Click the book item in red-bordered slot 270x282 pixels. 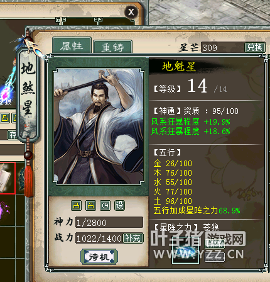pos(7,178)
